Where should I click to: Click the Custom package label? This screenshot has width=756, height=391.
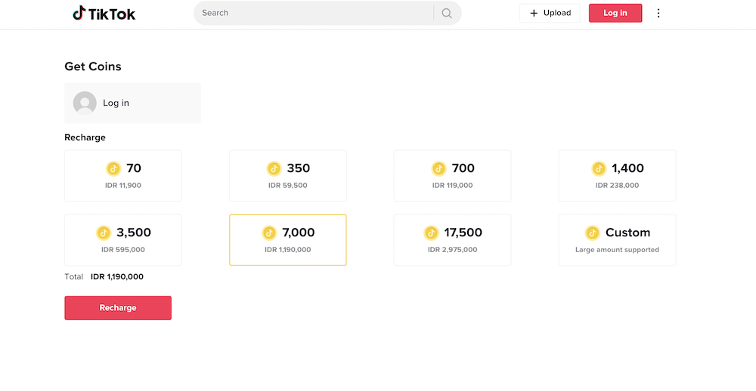click(627, 232)
